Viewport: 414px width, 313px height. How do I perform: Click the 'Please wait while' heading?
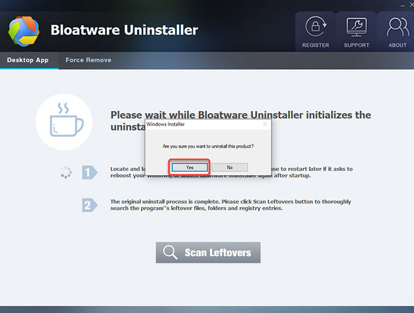click(241, 121)
